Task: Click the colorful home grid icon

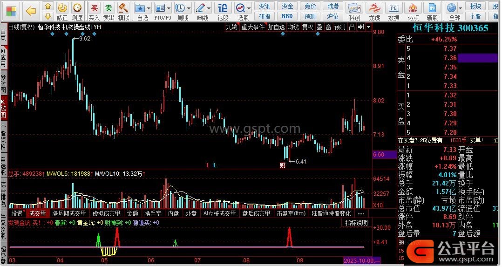Action: (11, 12)
